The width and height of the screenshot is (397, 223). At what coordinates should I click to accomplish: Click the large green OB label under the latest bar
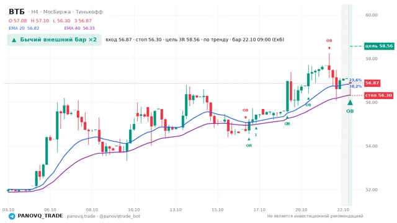350,111
